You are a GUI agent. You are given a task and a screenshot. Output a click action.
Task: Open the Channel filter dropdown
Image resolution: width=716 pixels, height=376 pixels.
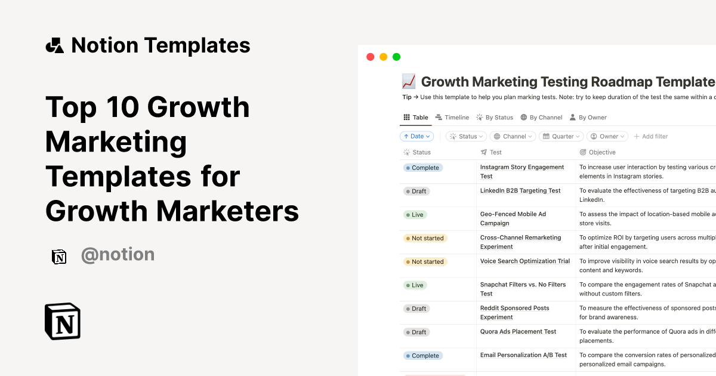click(x=513, y=135)
